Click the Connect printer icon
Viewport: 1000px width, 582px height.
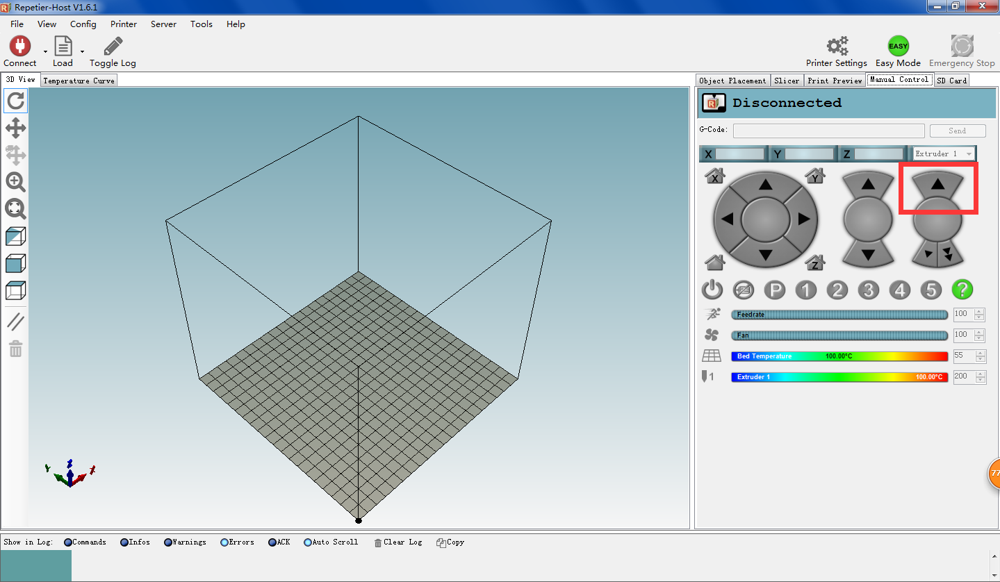(x=19, y=47)
